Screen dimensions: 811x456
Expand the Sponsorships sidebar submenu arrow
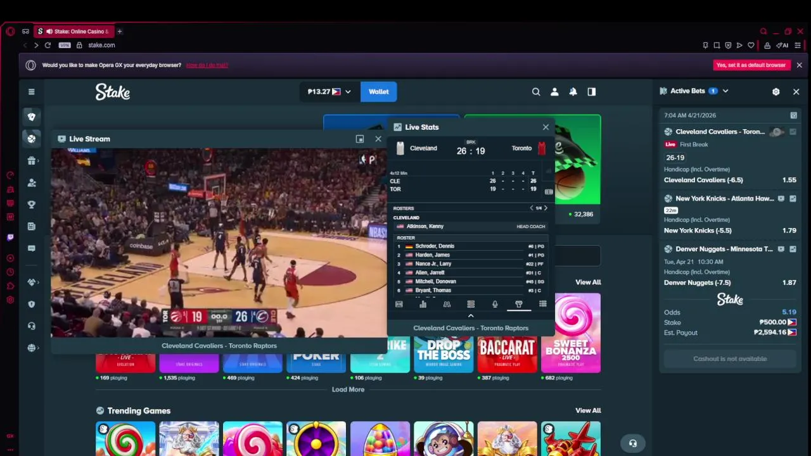point(39,282)
